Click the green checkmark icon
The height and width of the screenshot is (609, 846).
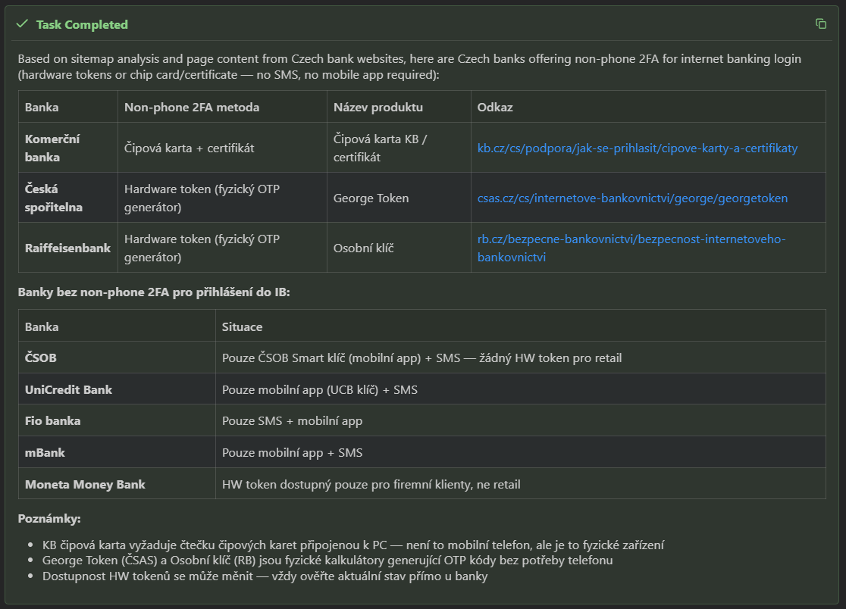click(22, 24)
